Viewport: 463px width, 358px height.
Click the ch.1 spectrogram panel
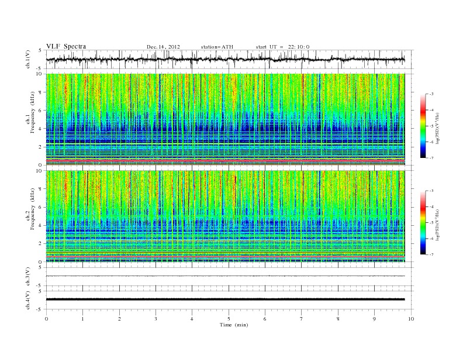click(225, 119)
